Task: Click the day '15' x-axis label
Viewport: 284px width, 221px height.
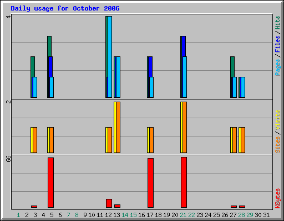Action: point(133,215)
